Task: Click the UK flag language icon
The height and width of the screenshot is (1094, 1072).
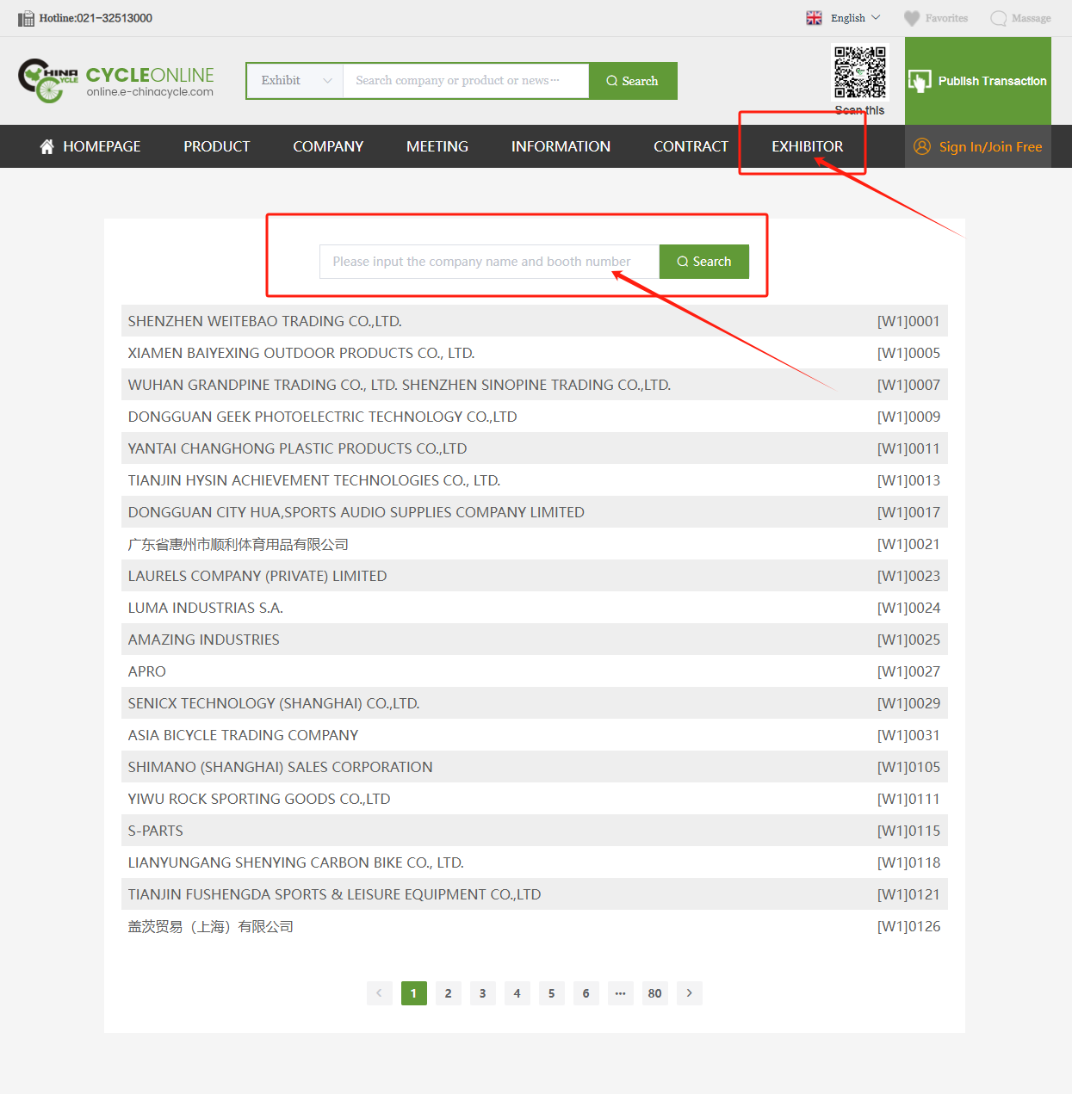Action: 814,18
